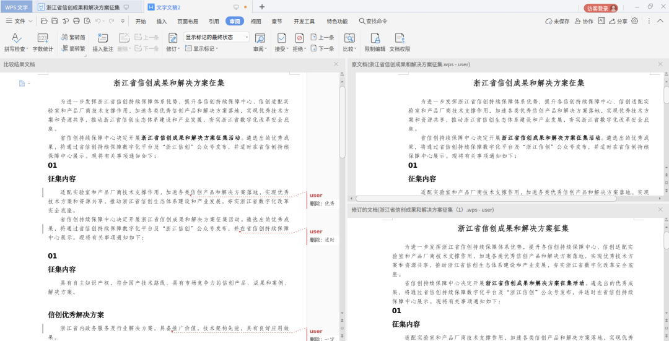The height and width of the screenshot is (341, 669).
Task: Open the more options three-dot menu
Action: click(x=649, y=21)
